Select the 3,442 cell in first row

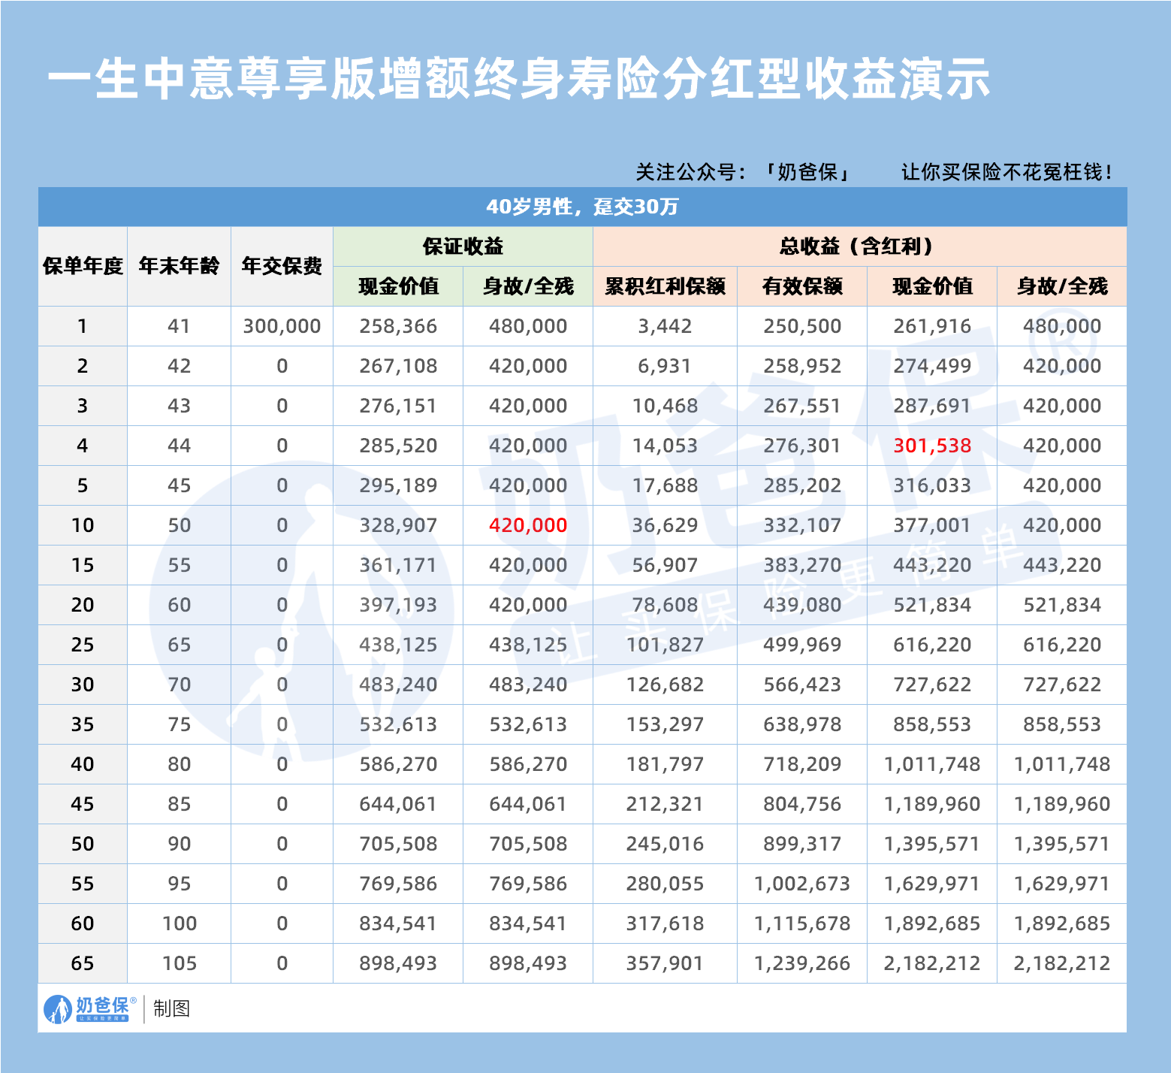pos(665,326)
